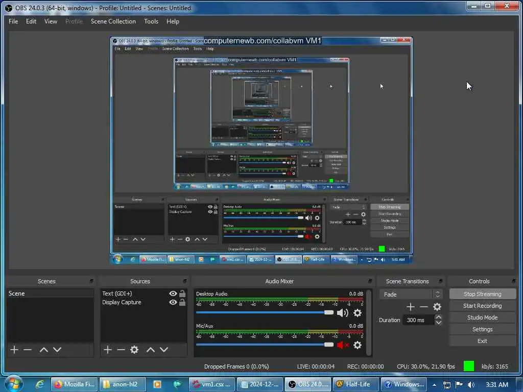Click the Audio Mixer vertical scrollbar
The width and height of the screenshot is (523, 392).
[369, 323]
